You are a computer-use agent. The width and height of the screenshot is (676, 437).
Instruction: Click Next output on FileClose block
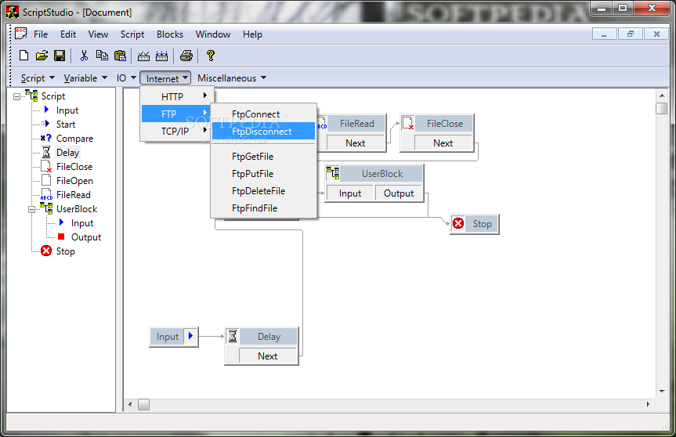coord(443,143)
